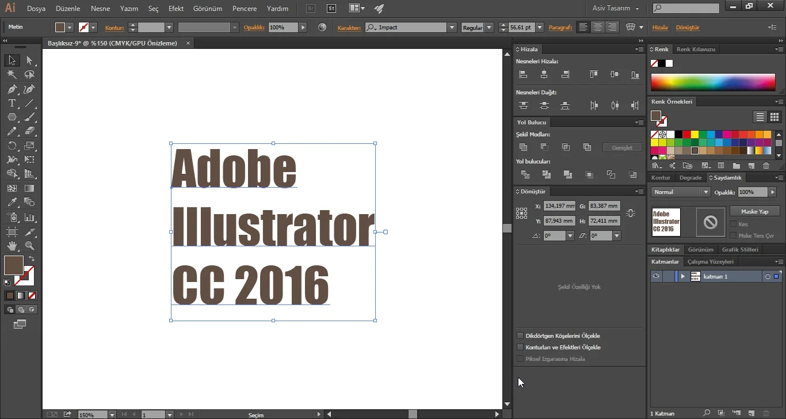
Task: Select the Paintbrush tool
Action: [29, 117]
